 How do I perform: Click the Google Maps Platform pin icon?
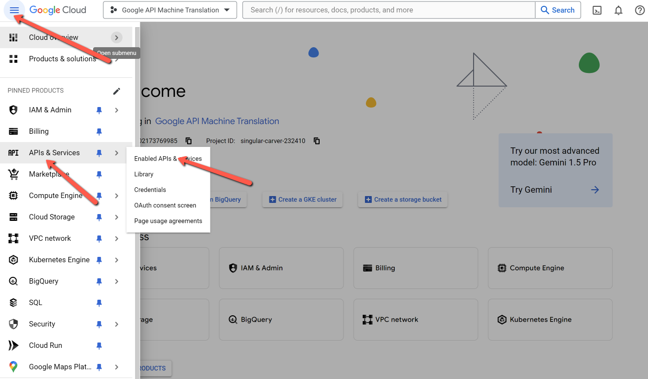tap(14, 367)
